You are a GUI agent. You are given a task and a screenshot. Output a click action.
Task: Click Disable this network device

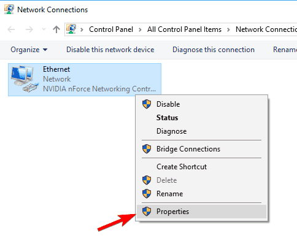tap(110, 50)
